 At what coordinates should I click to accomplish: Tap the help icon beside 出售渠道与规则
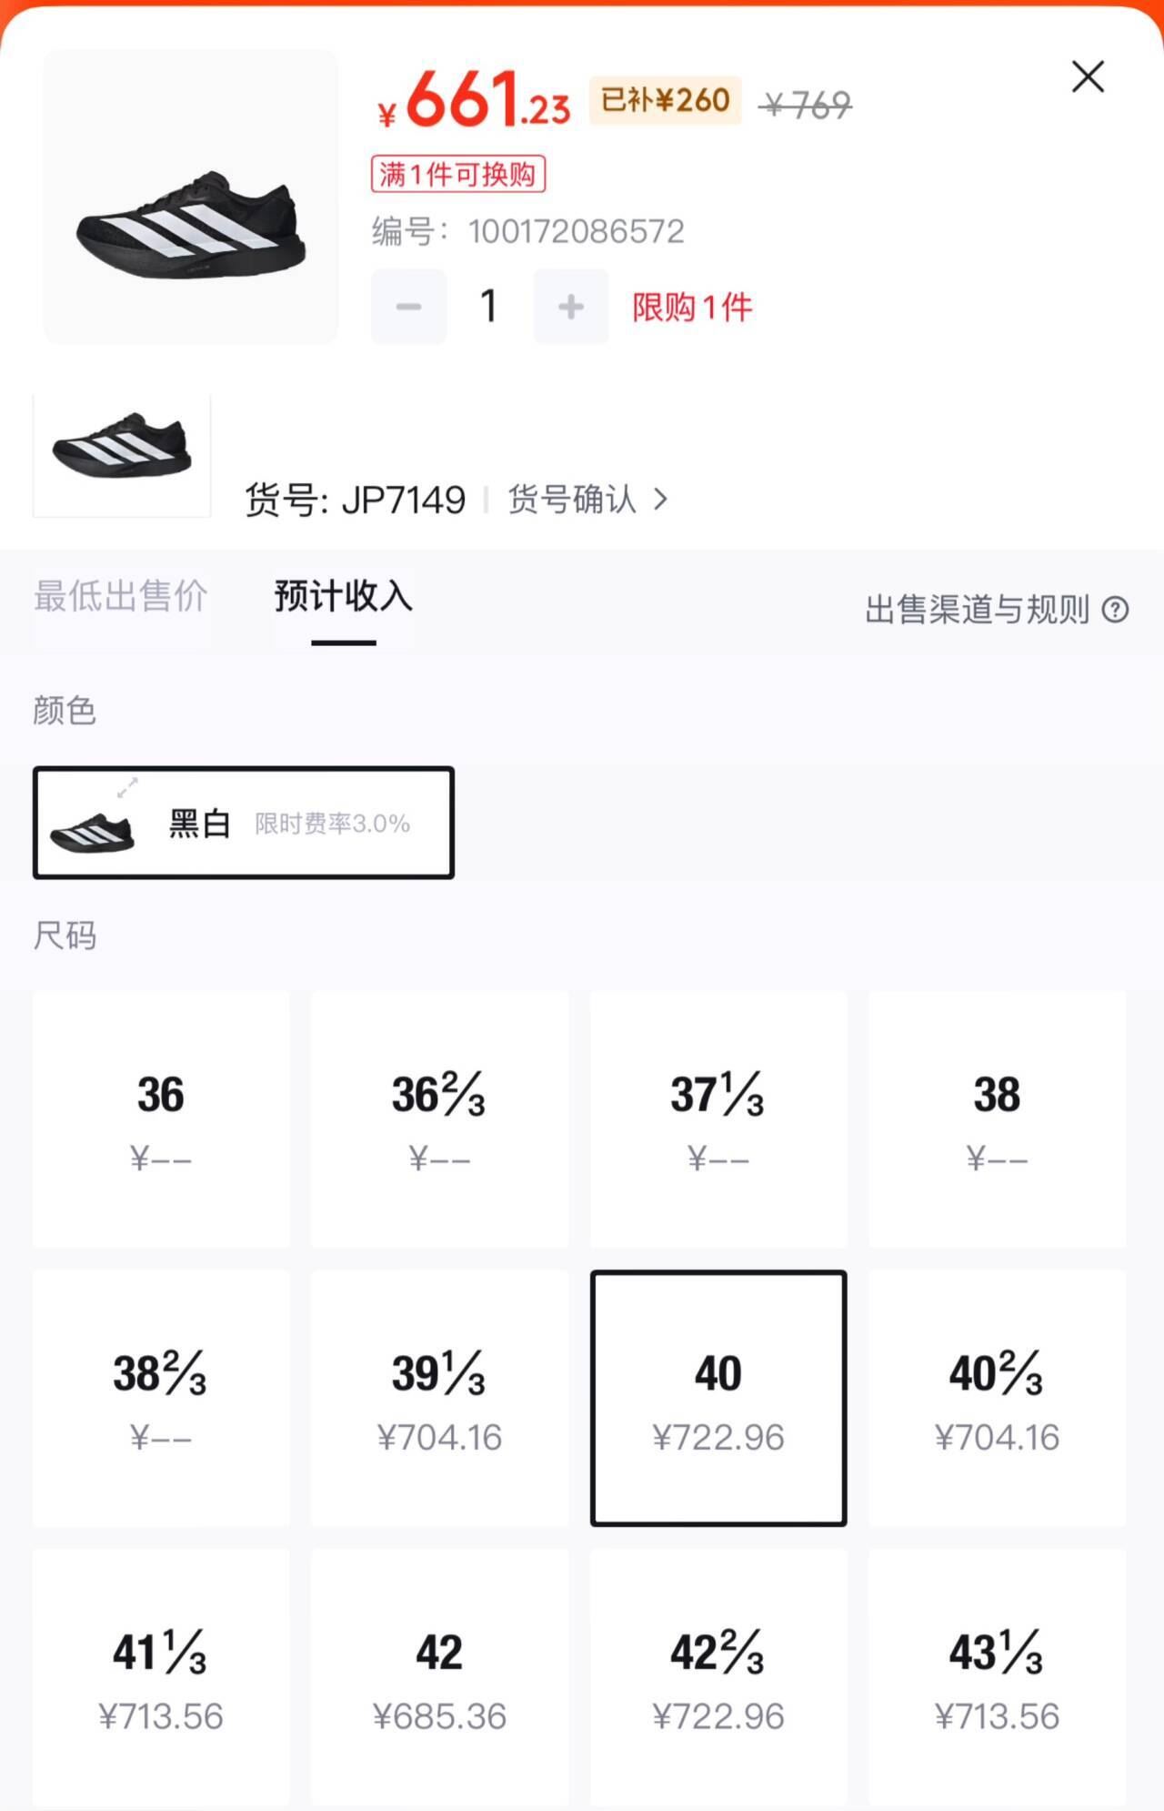(1115, 610)
